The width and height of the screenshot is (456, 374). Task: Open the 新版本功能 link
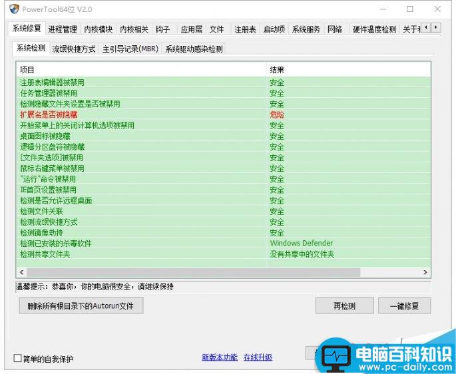click(220, 357)
